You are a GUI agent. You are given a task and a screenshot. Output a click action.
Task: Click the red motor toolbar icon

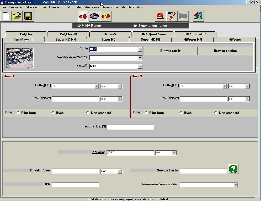click(x=161, y=16)
